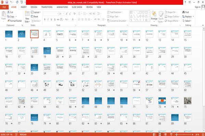Toggle Bold formatting

click(x=45, y=19)
